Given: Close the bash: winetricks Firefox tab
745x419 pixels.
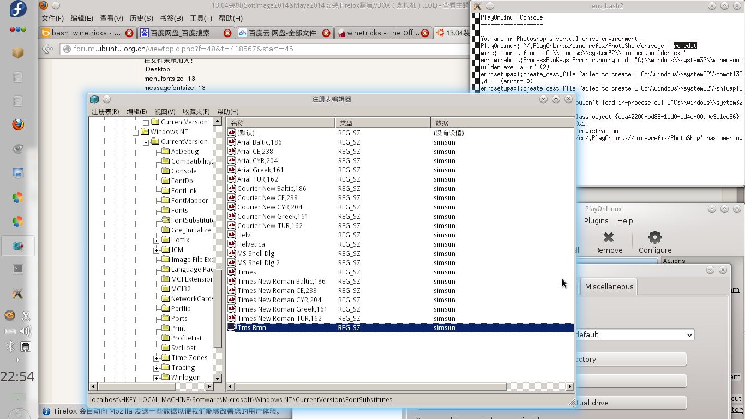Looking at the screenshot, I should [129, 33].
